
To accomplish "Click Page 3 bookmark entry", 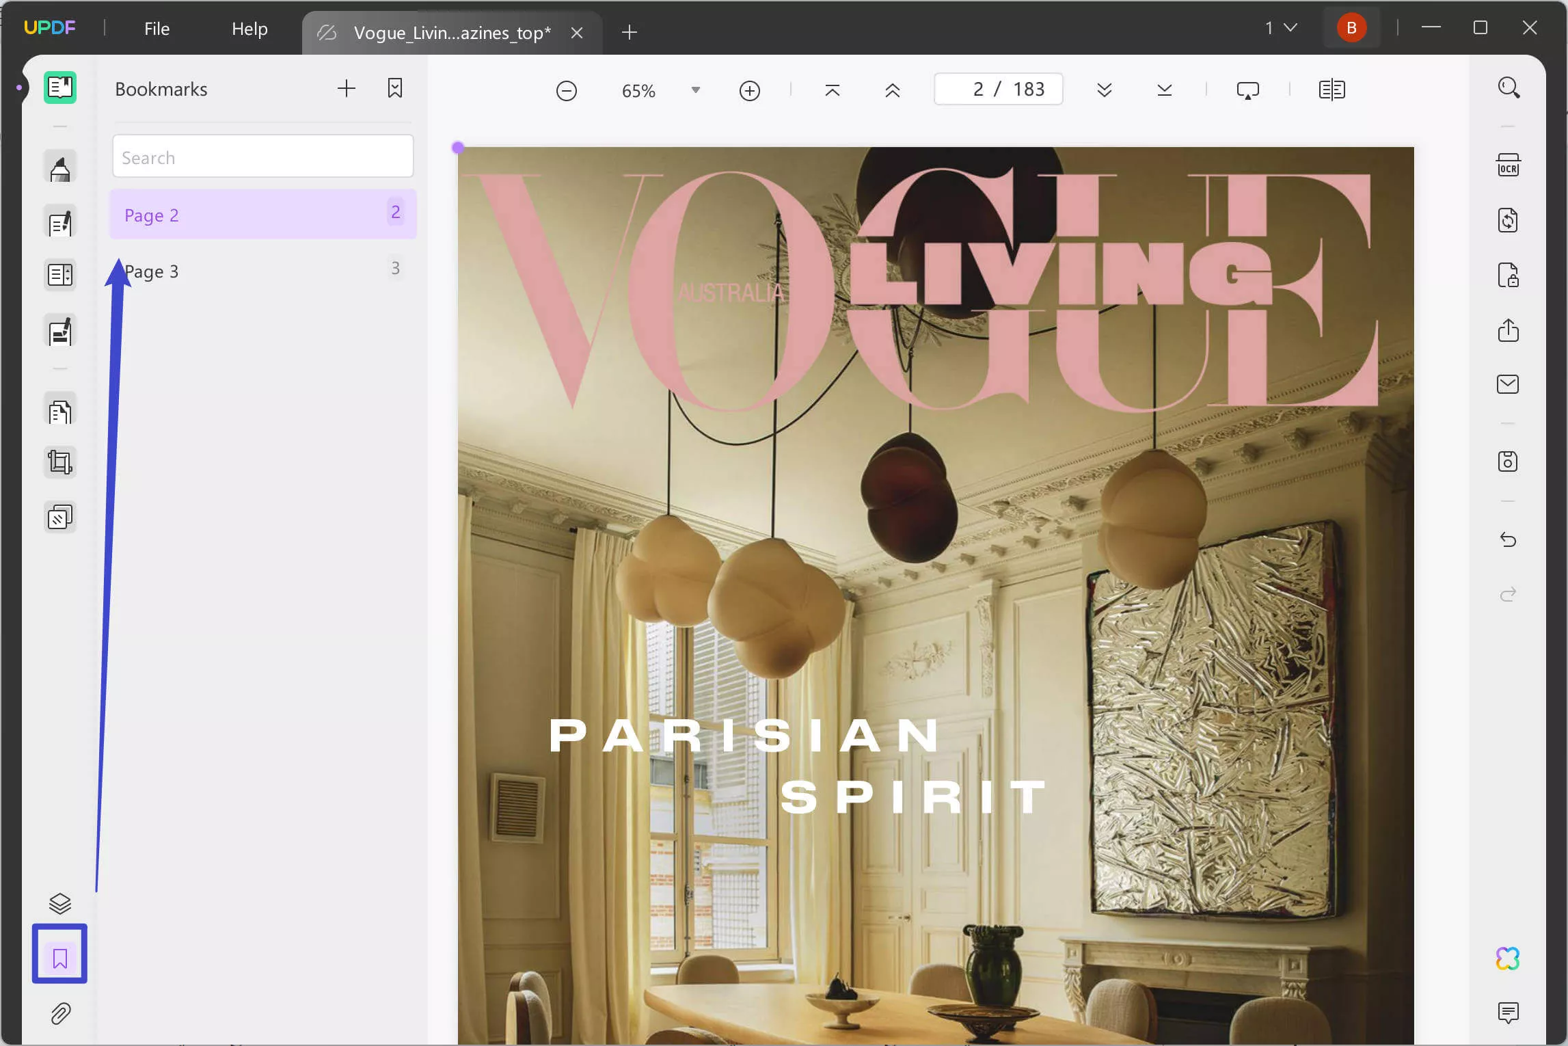I will click(152, 269).
